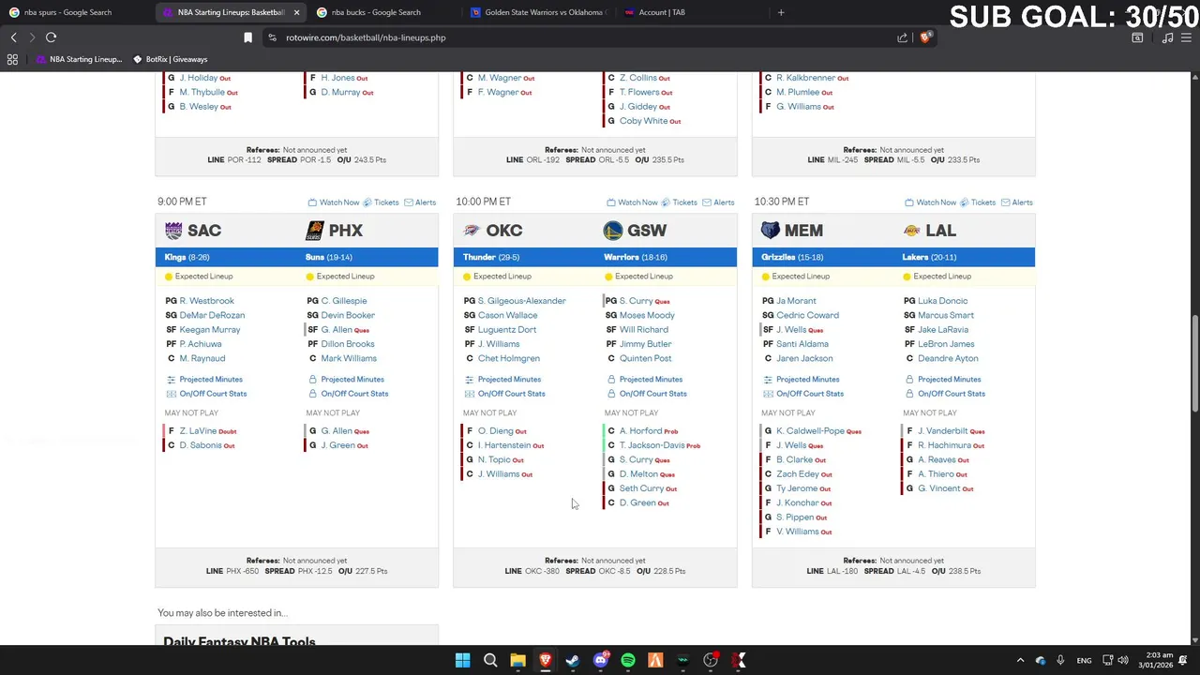The image size is (1200, 675).
Task: Click Devin Booker in Suns lineup
Action: pyautogui.click(x=348, y=315)
